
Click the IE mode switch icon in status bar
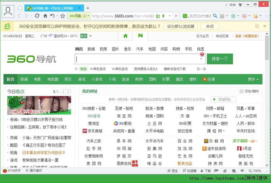[225, 171]
